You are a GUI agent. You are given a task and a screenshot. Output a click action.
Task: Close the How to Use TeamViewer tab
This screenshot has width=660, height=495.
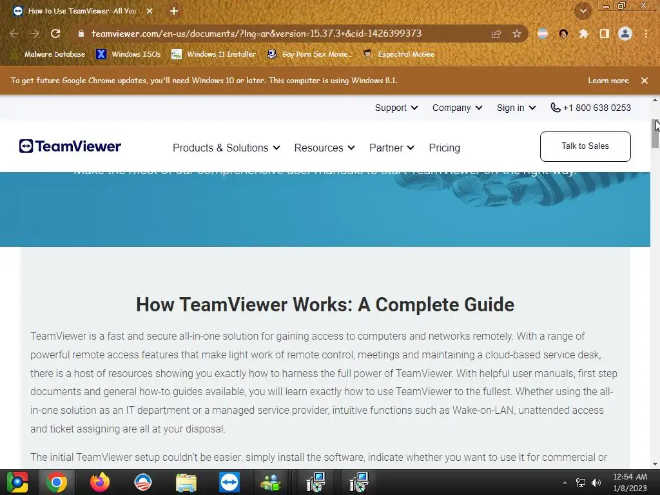coord(150,12)
